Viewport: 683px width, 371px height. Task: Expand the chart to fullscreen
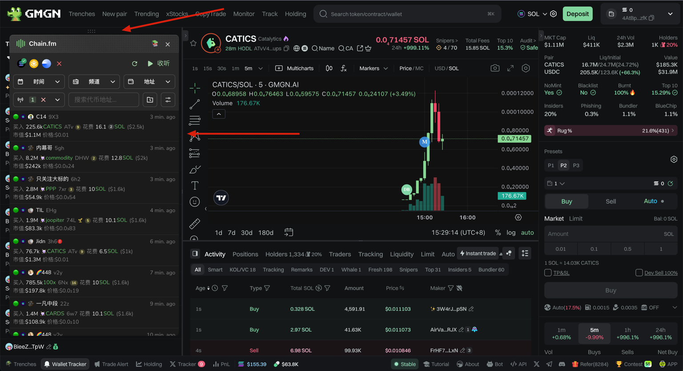tap(510, 68)
